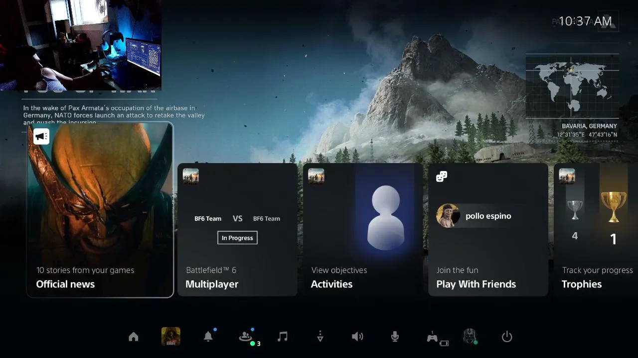Open the Sound speaker settings
Screen dimensions: 638x358
(357, 337)
